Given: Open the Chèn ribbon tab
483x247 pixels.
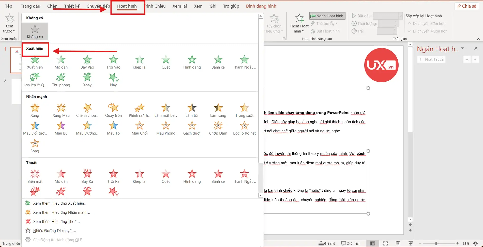Looking at the screenshot, I should point(52,6).
